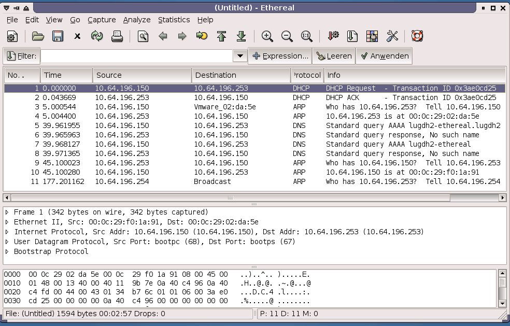Close the capture file with the X icon

[77, 36]
